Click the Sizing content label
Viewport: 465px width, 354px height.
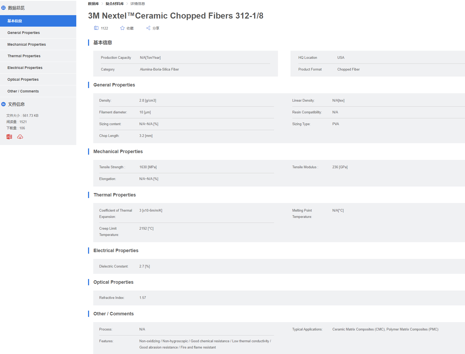pos(110,124)
